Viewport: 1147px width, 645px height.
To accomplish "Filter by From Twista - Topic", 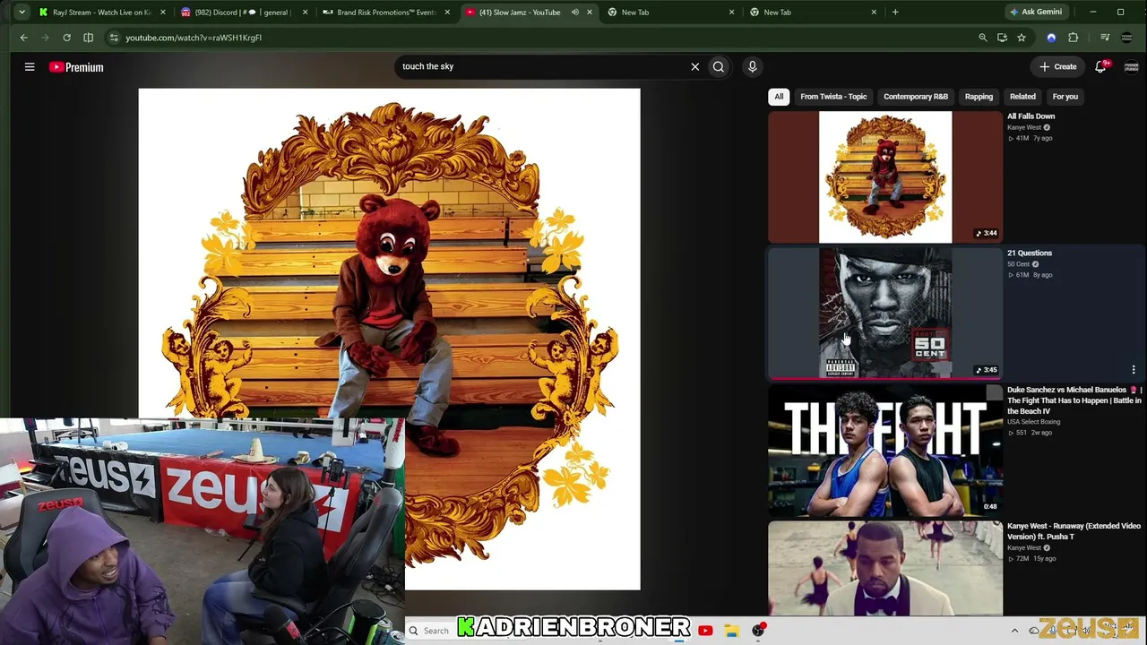I will tap(833, 97).
